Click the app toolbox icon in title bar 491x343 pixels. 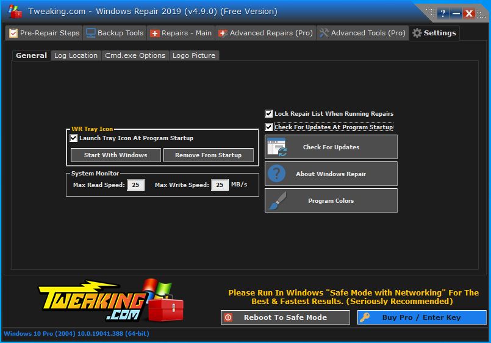click(15, 12)
